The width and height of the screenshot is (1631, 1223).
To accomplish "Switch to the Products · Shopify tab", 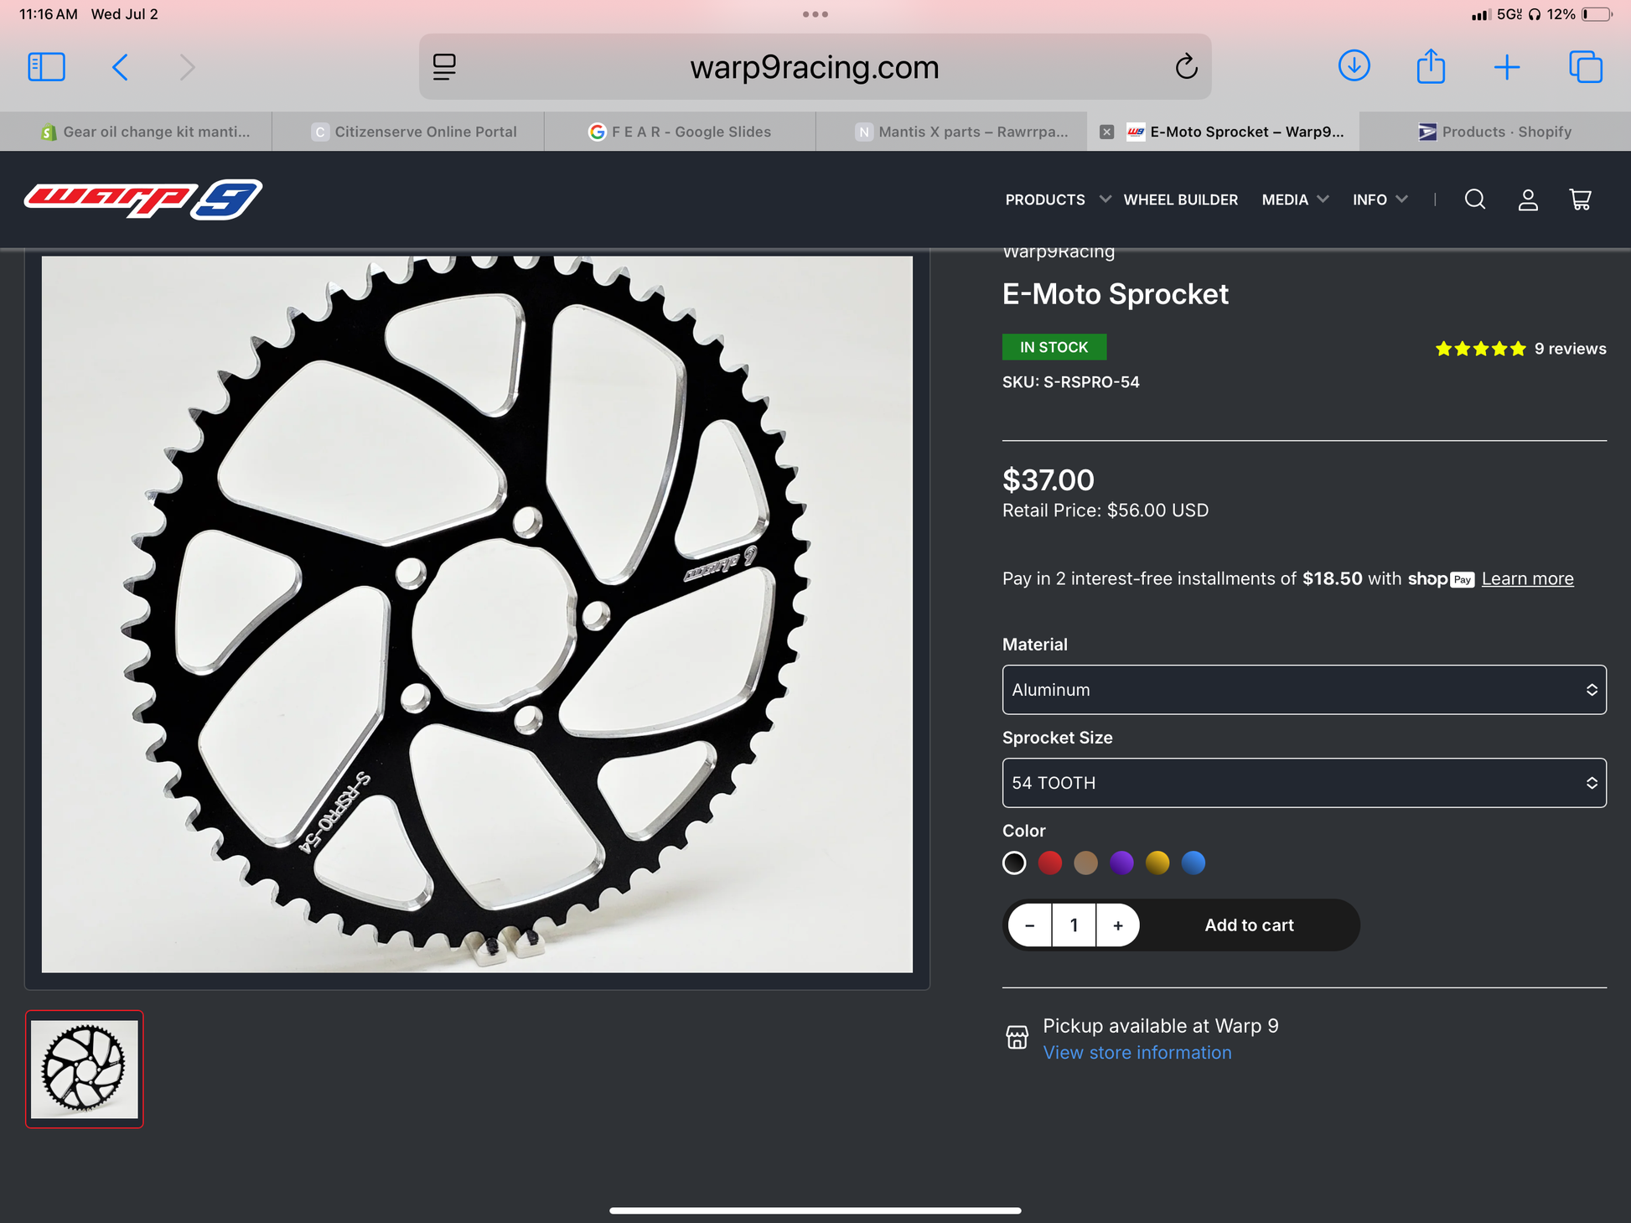I will click(x=1495, y=132).
